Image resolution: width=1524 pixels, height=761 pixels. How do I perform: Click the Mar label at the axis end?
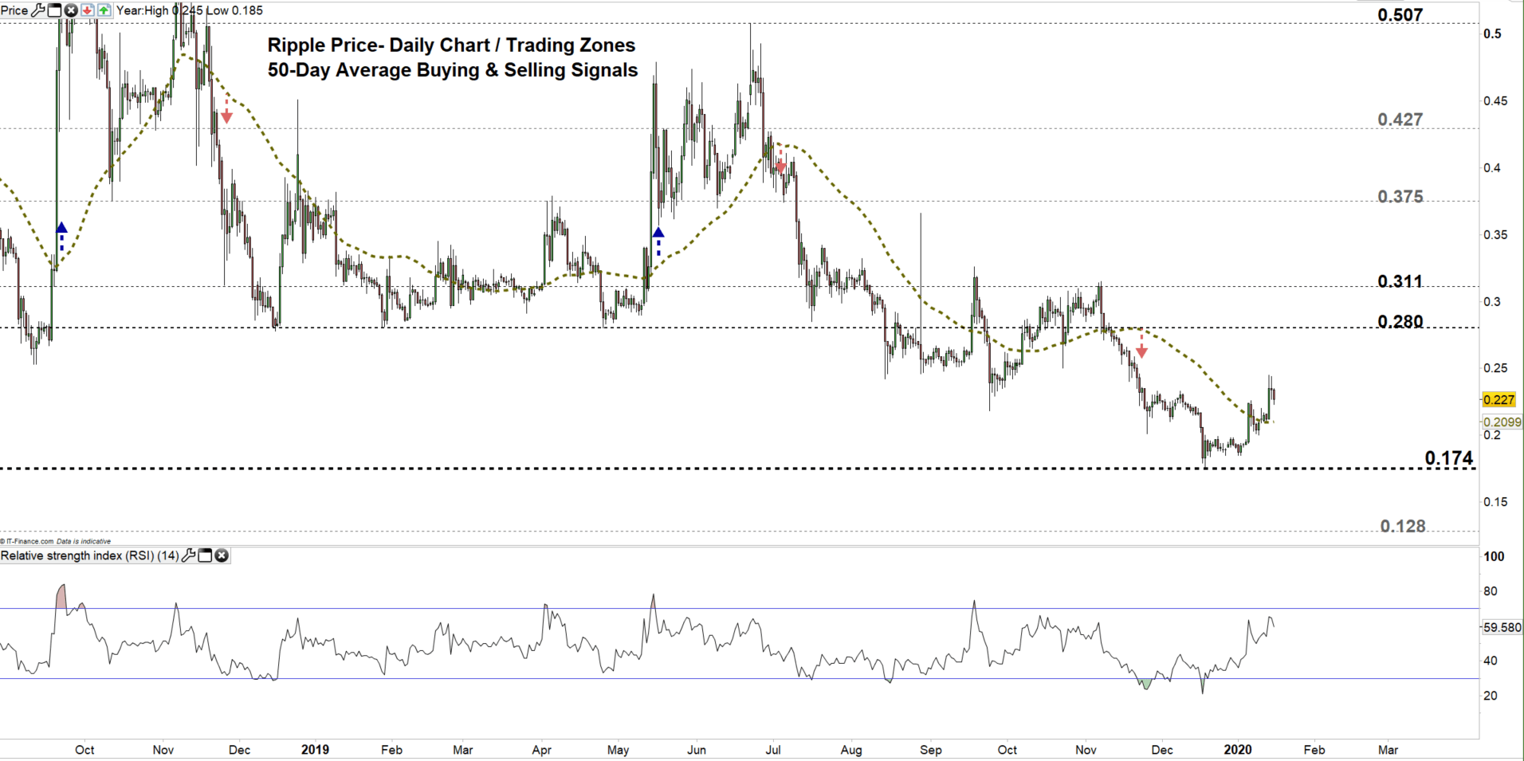tap(1388, 750)
